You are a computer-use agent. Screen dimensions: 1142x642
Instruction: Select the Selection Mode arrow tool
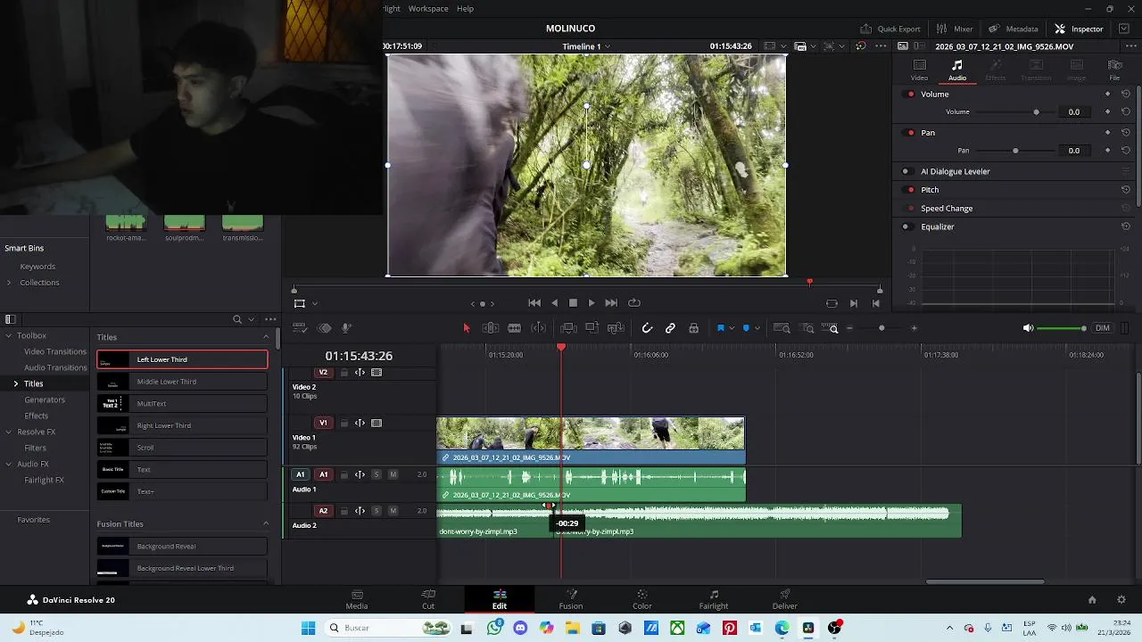(466, 328)
